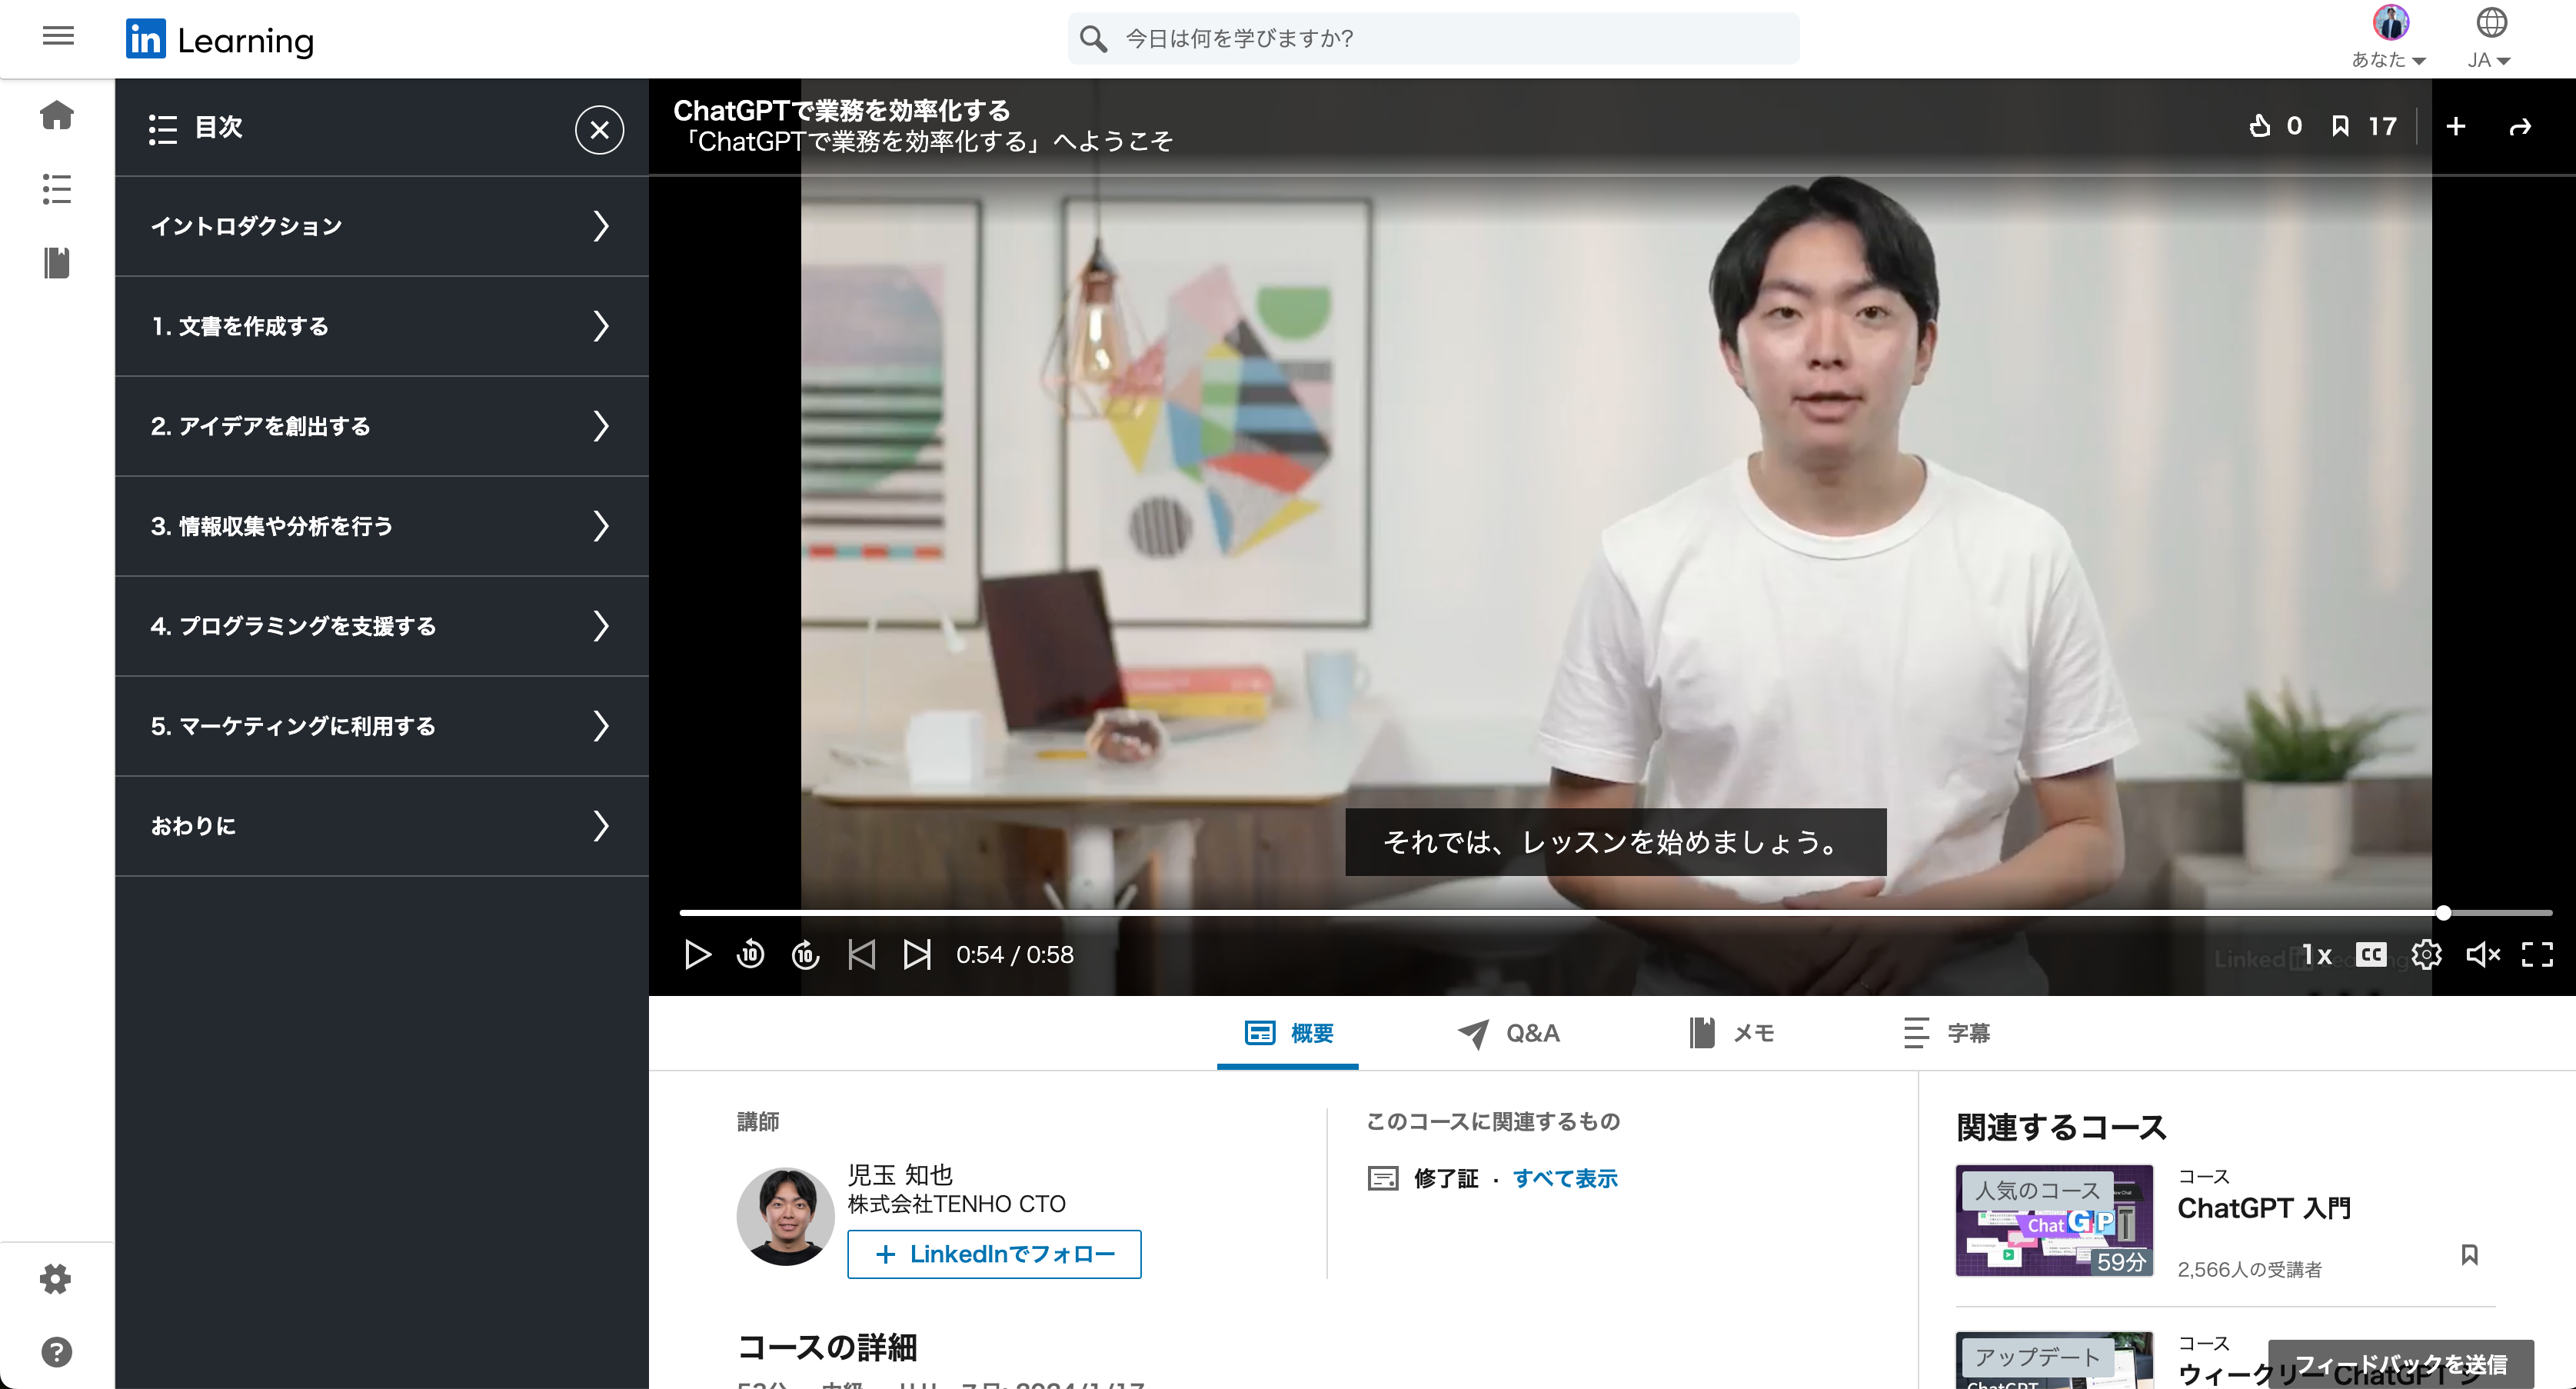Screen dimensions: 2576x1389
Task: Enter fullscreen video mode
Action: click(x=2537, y=955)
